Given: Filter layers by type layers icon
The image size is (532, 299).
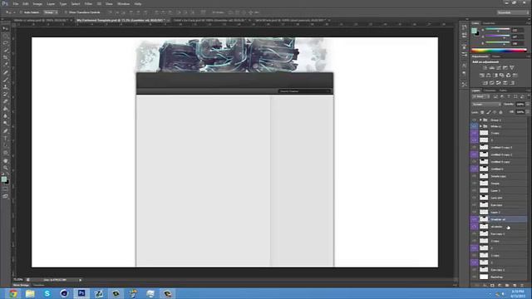Looking at the screenshot, I should tap(509, 97).
